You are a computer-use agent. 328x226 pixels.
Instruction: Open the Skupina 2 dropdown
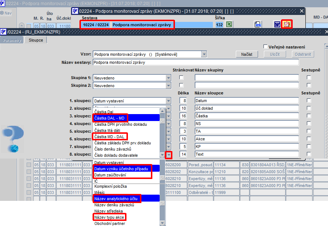coord(168,86)
